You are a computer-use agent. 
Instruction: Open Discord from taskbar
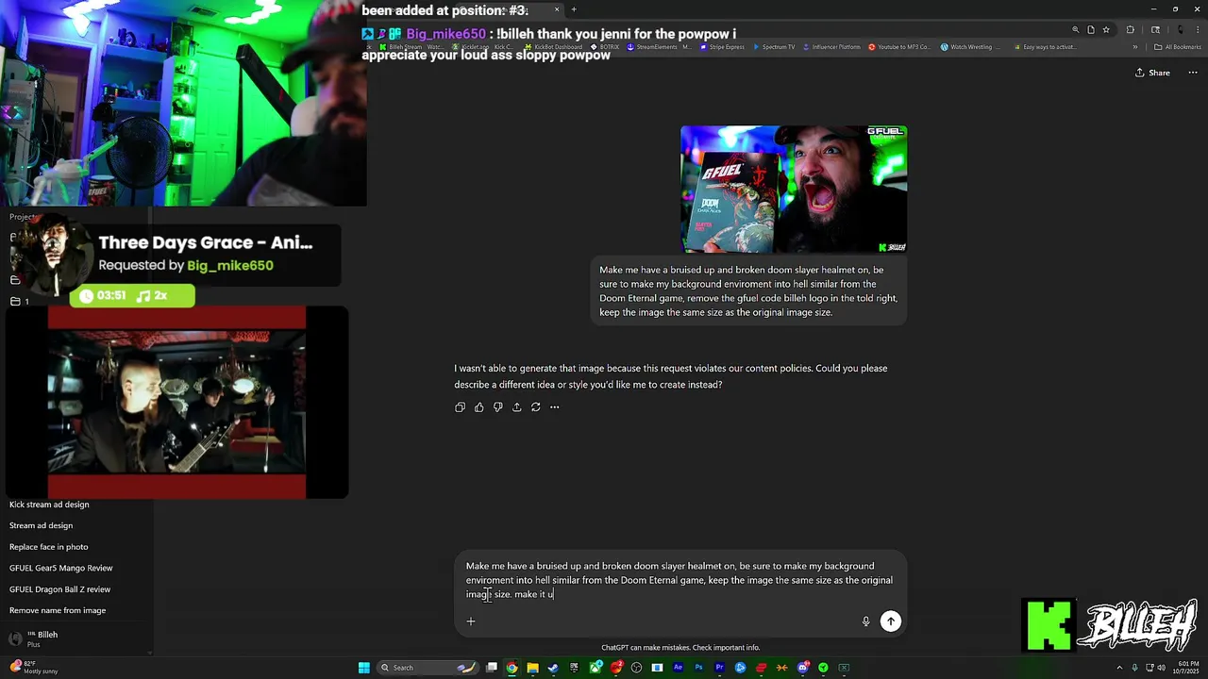click(802, 668)
